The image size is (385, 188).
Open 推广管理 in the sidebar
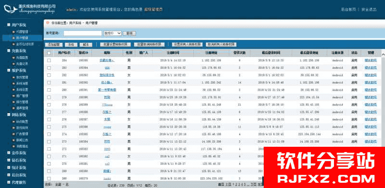22,96
